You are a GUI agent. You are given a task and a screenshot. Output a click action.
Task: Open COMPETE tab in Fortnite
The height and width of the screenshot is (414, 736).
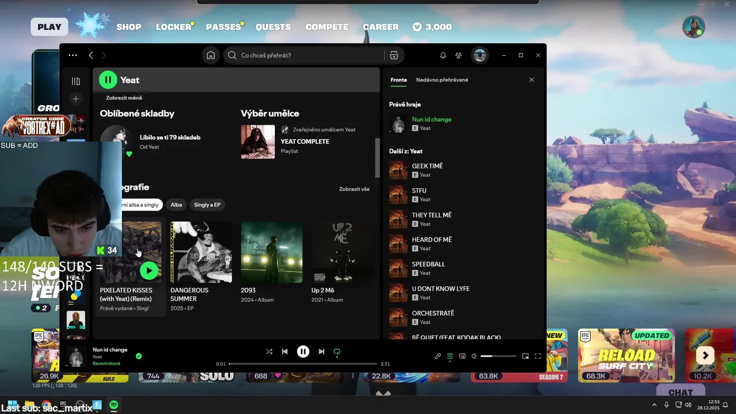coord(327,27)
